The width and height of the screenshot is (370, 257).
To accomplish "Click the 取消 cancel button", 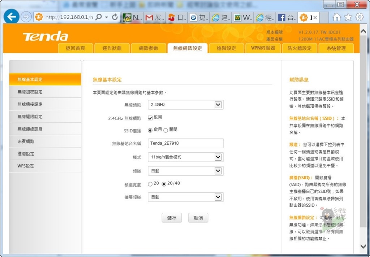I will [198, 218].
